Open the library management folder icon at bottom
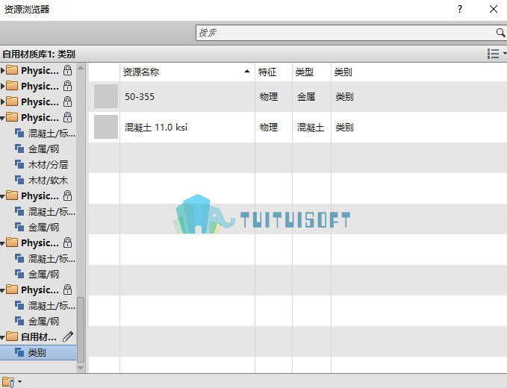The height and width of the screenshot is (388, 507). tap(8, 381)
